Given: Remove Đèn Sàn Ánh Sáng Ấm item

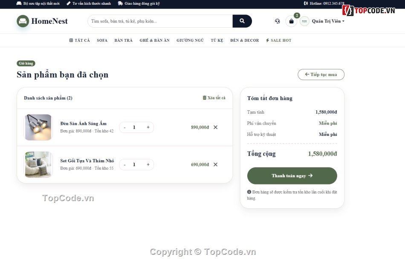Looking at the screenshot, I should click(215, 127).
